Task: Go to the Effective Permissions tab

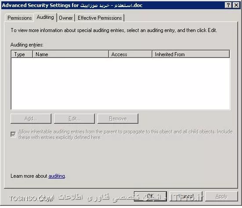Action: click(x=100, y=18)
